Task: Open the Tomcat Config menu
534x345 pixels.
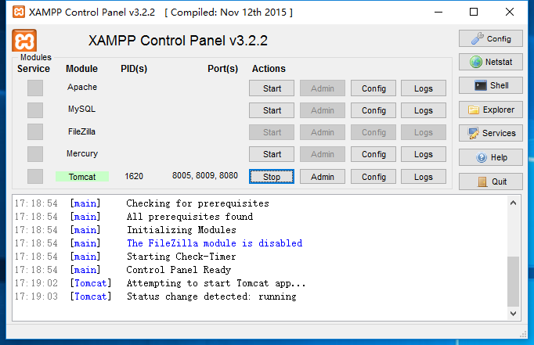Action: pos(373,177)
